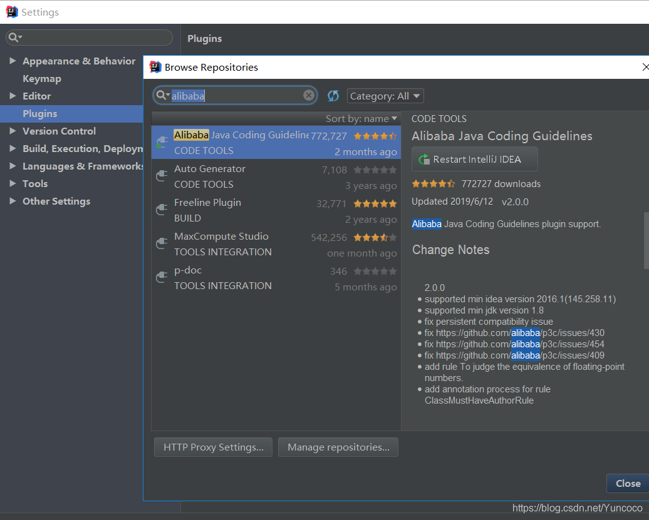The height and width of the screenshot is (520, 649).
Task: Click the star rating of p-doc
Action: tap(375, 272)
